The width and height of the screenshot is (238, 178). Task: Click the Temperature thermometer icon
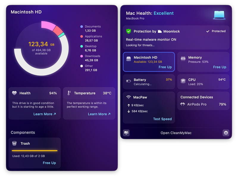69,93
